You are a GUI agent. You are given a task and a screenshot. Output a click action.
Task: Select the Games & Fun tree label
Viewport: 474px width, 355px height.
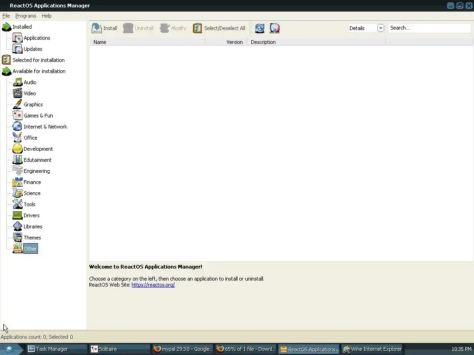tap(38, 116)
